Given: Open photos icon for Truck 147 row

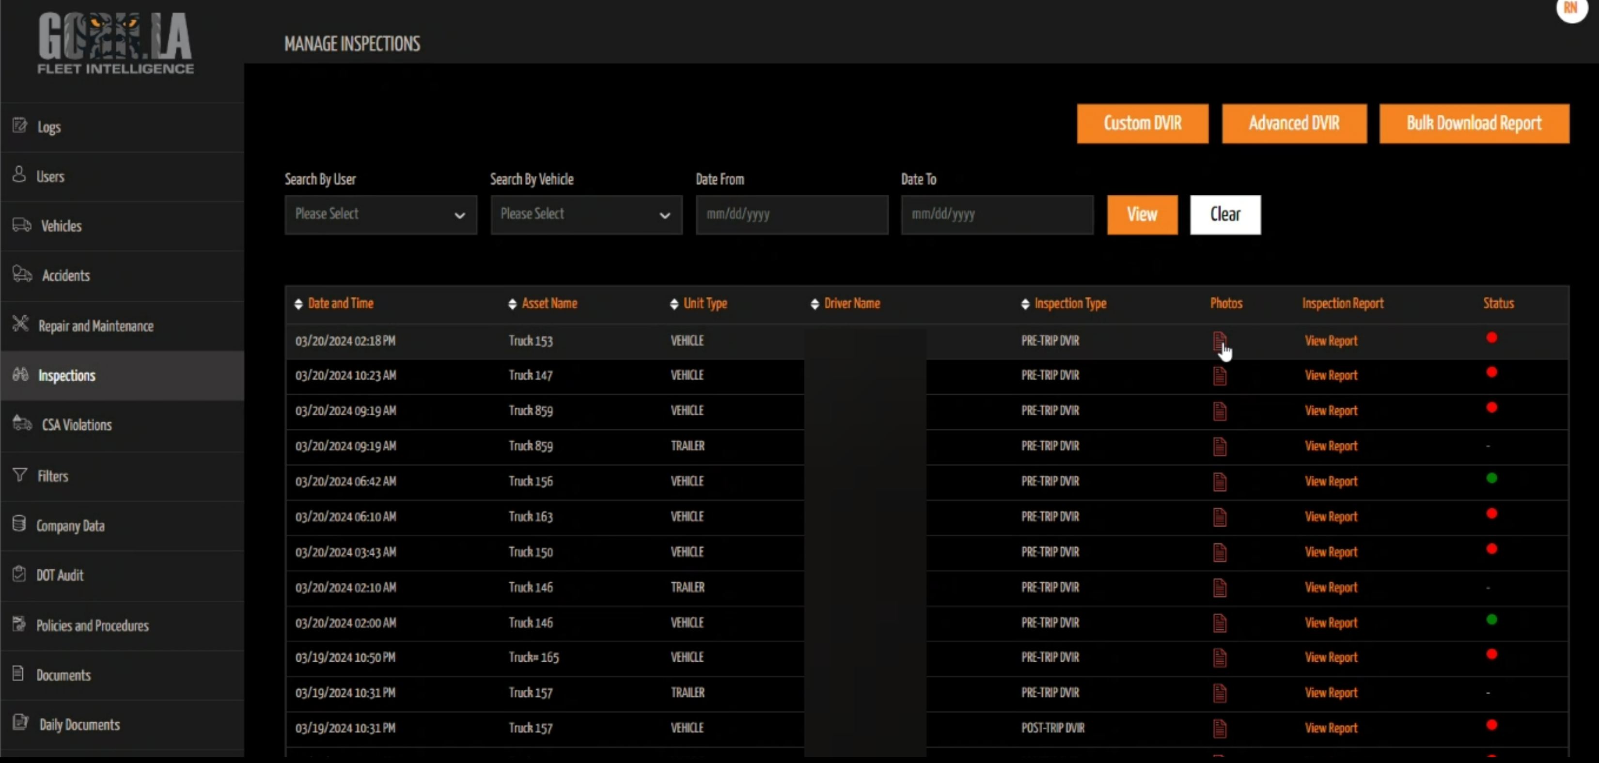Looking at the screenshot, I should 1219,375.
